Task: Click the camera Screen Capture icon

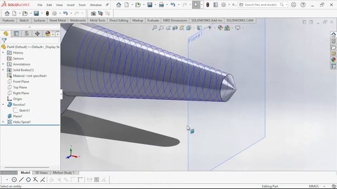Action: click(x=93, y=14)
